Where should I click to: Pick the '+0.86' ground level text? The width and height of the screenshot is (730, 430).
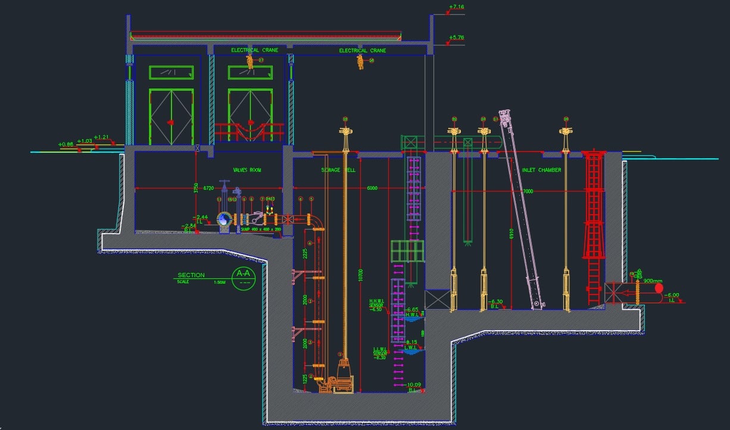65,145
